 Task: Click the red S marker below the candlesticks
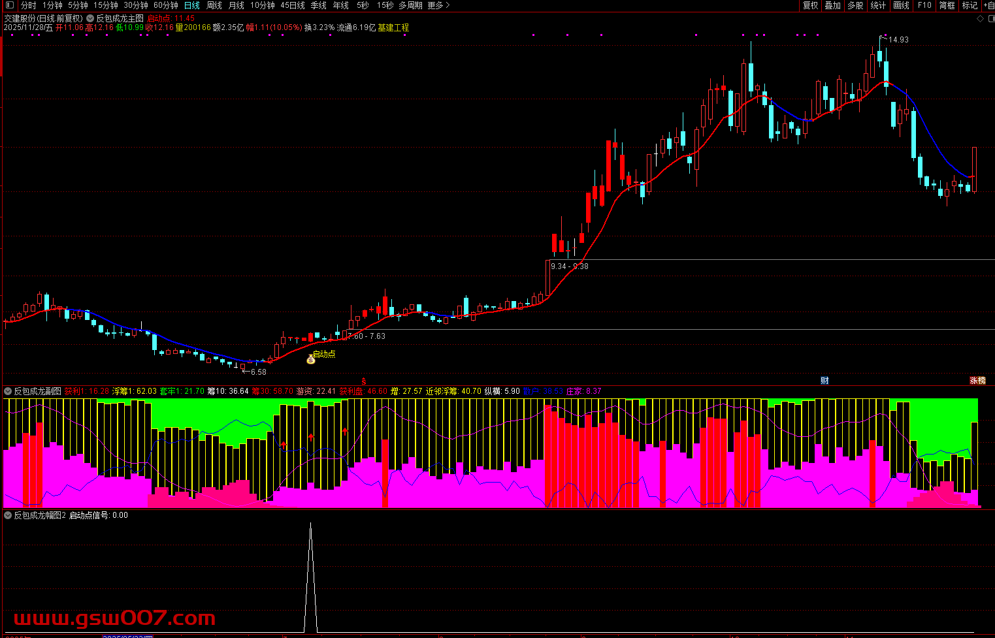click(364, 381)
